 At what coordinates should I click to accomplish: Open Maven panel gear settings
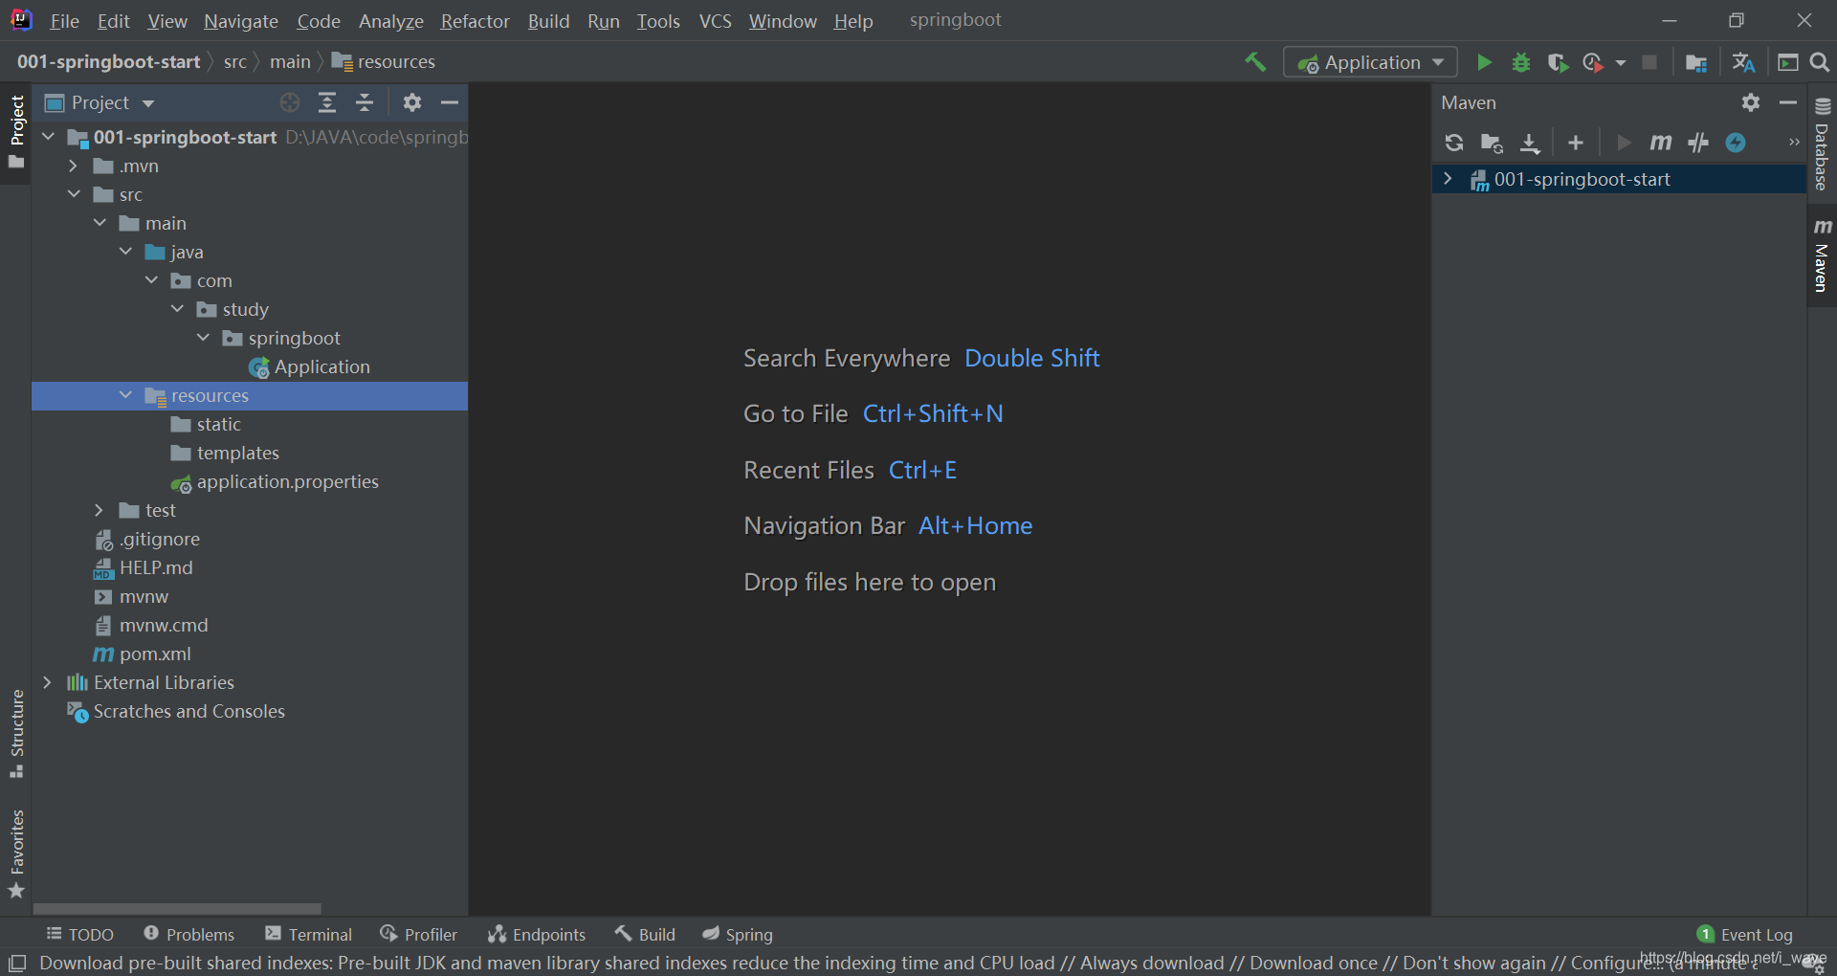1751,102
